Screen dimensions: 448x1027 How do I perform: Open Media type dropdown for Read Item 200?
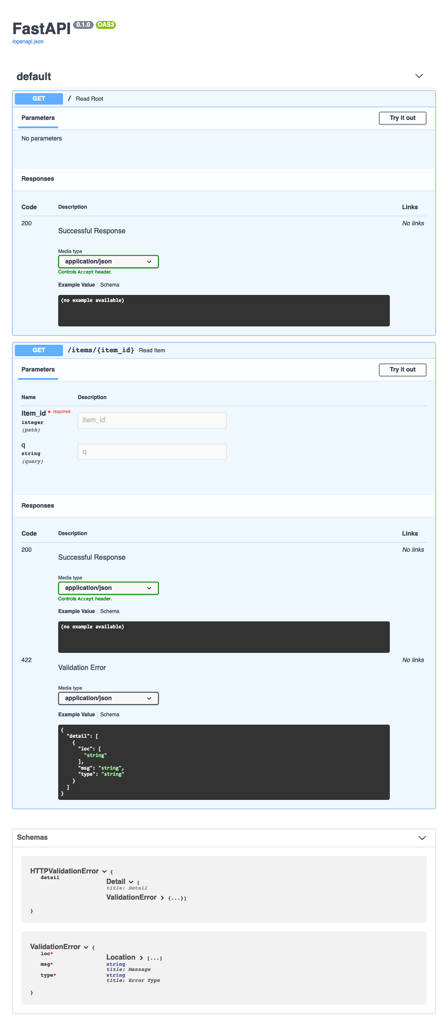[108, 588]
